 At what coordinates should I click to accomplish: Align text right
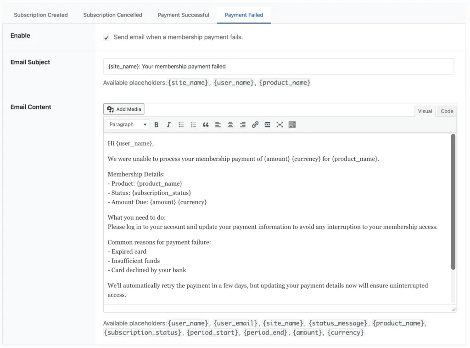(243, 125)
